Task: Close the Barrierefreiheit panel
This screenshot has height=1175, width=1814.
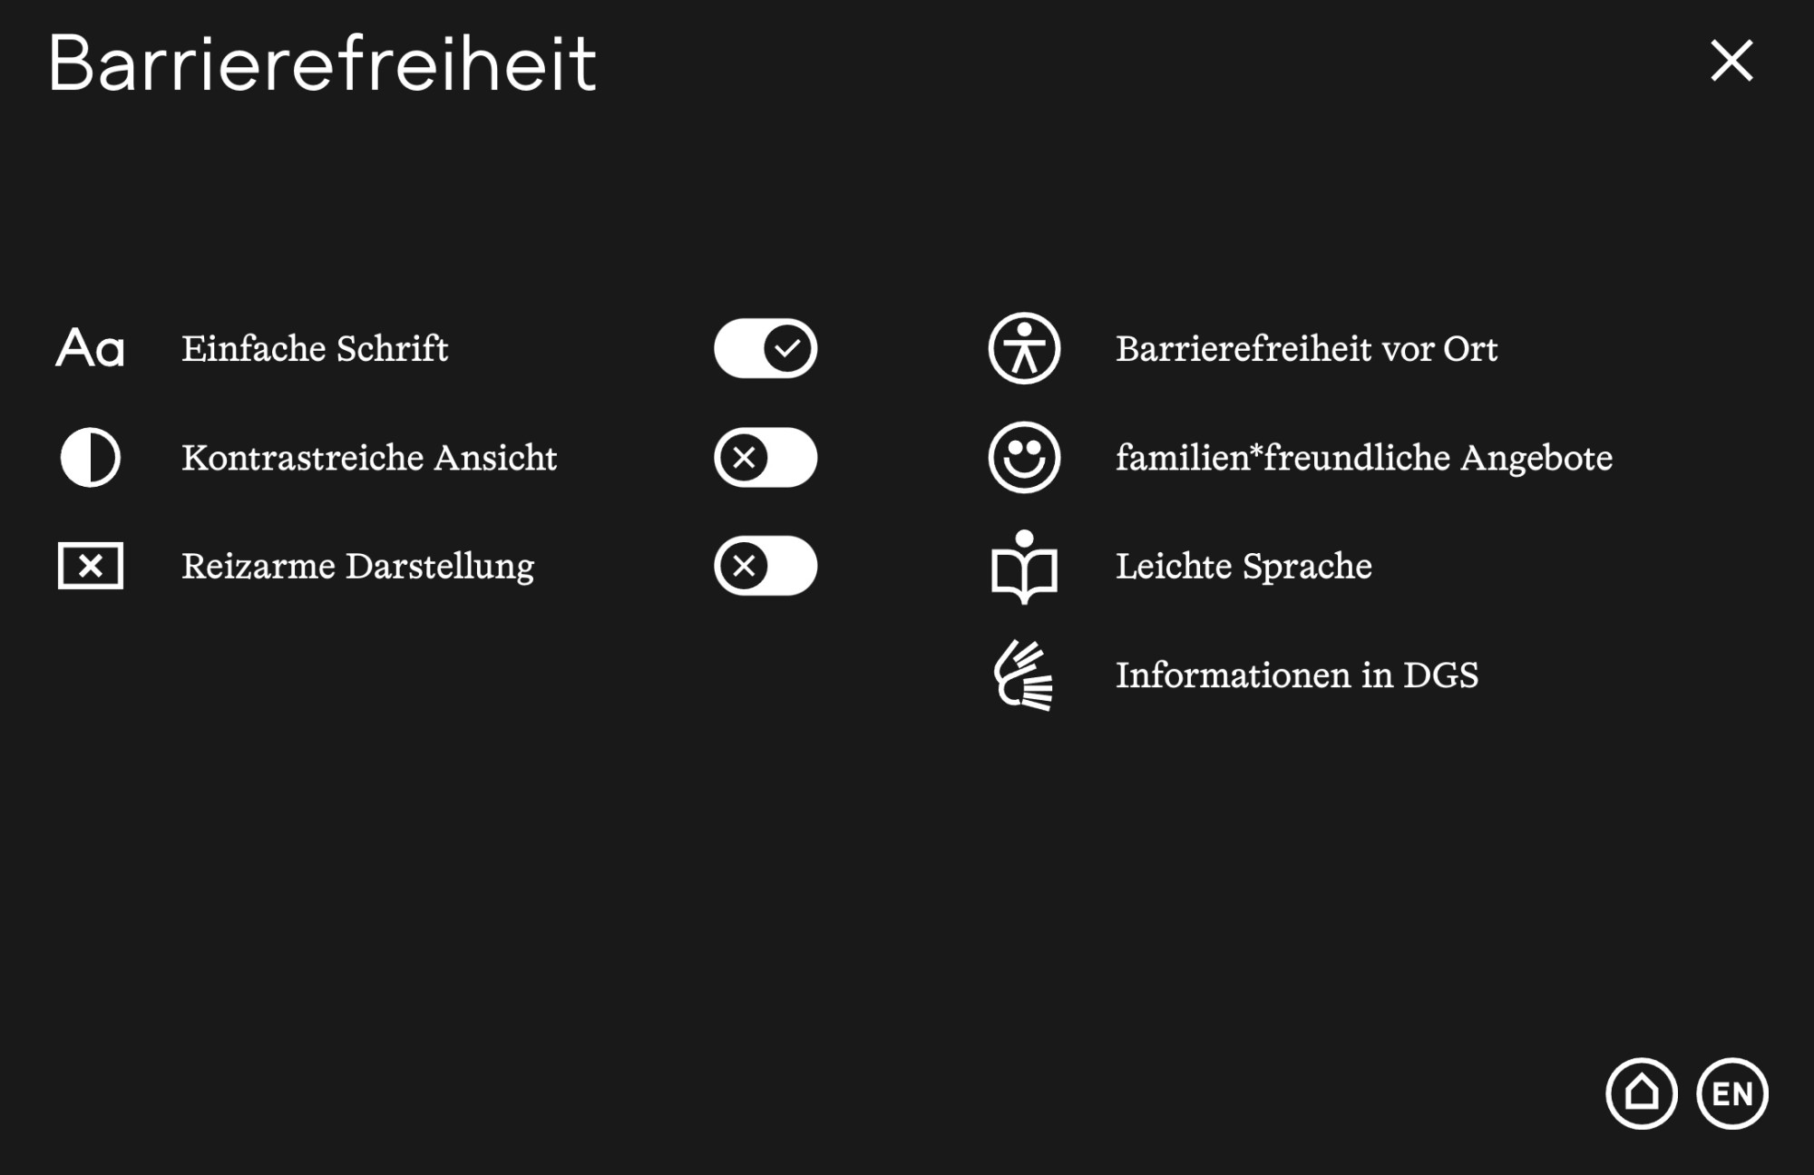Action: point(1731,61)
